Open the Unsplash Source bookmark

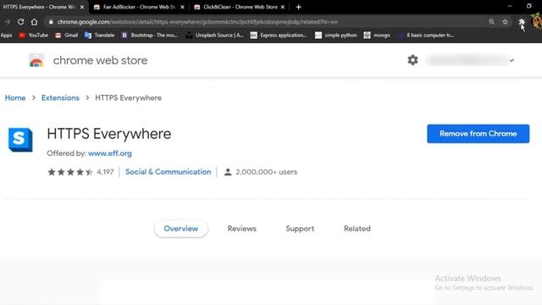214,36
